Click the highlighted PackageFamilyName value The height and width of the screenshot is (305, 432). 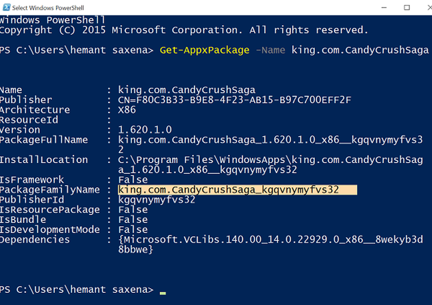coord(229,190)
